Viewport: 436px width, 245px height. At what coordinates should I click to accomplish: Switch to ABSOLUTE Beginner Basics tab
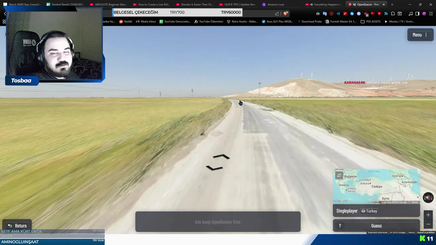109,4
